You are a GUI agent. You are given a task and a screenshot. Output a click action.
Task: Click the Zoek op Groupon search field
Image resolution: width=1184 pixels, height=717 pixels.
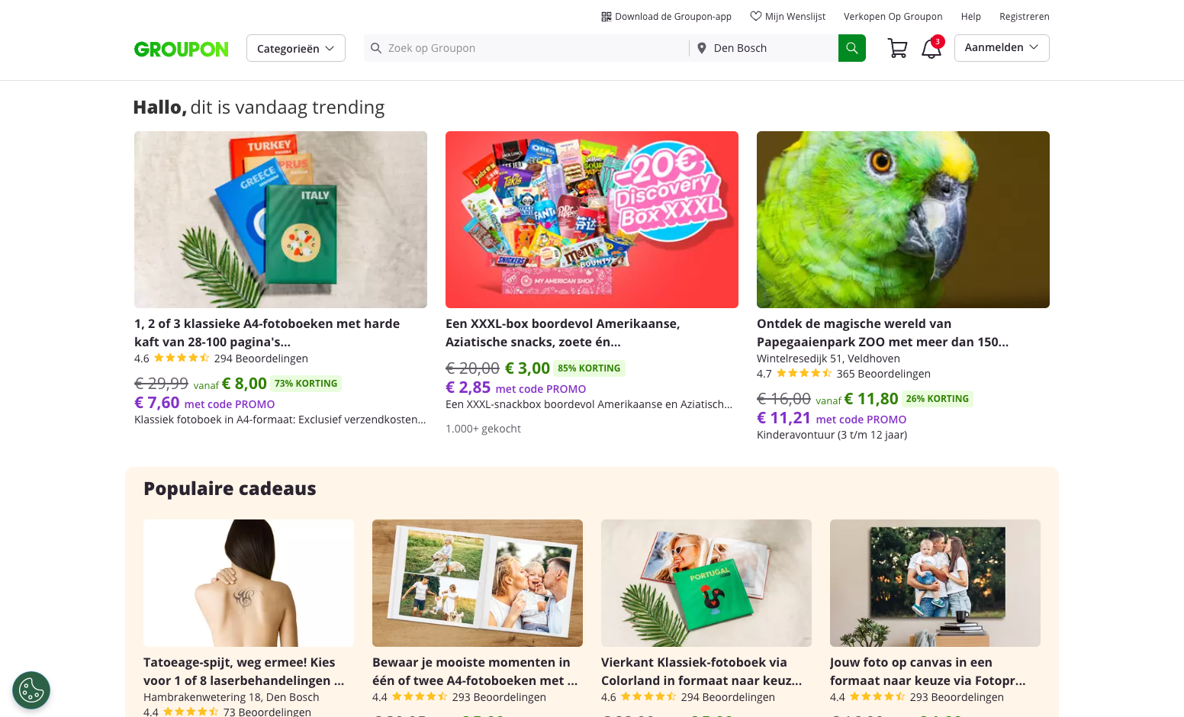(x=526, y=48)
